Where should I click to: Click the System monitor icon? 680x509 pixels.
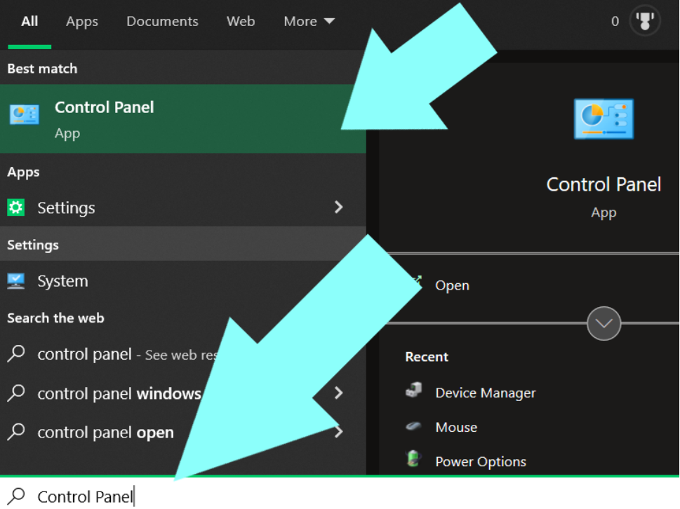(x=16, y=281)
